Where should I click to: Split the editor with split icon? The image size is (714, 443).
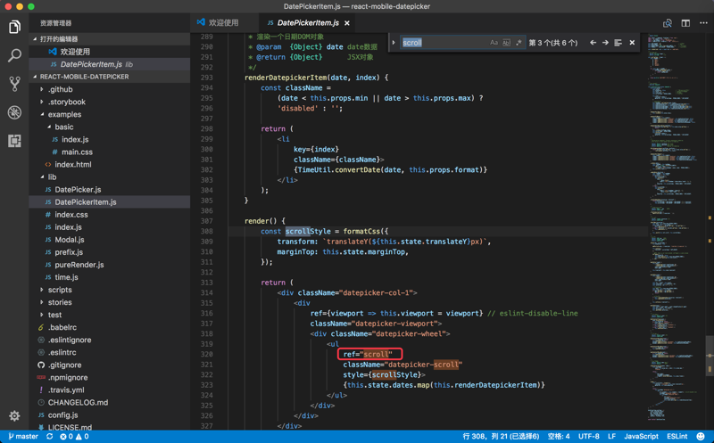point(685,23)
